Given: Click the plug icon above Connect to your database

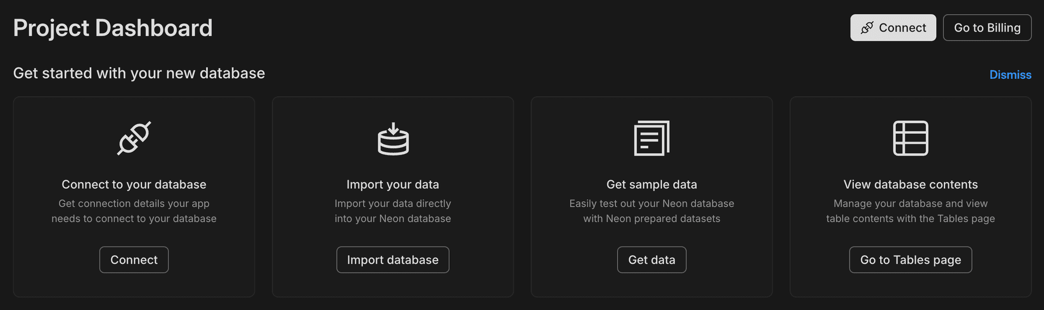Looking at the screenshot, I should pyautogui.click(x=134, y=138).
